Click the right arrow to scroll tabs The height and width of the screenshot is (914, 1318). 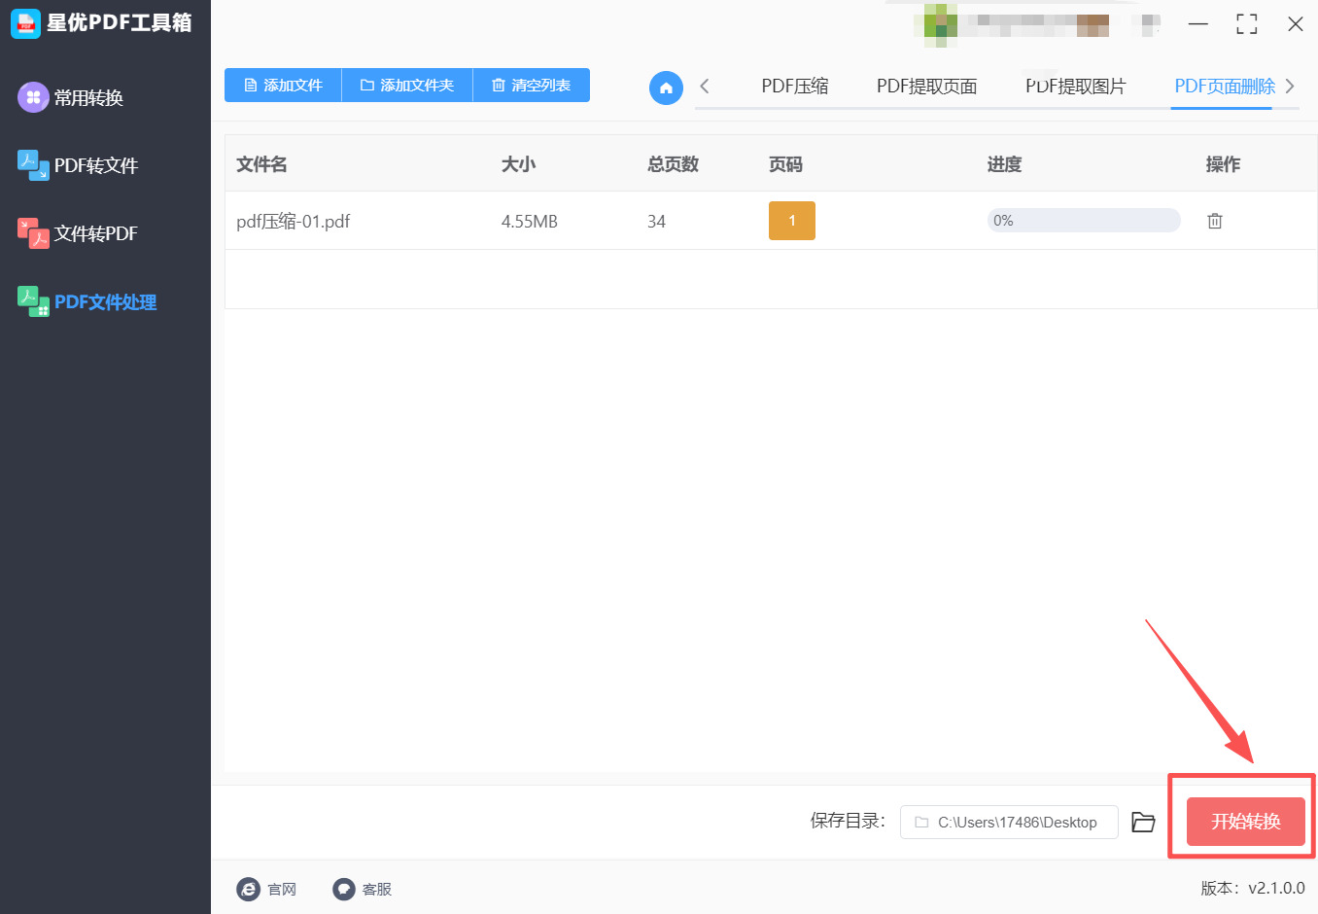[1293, 87]
